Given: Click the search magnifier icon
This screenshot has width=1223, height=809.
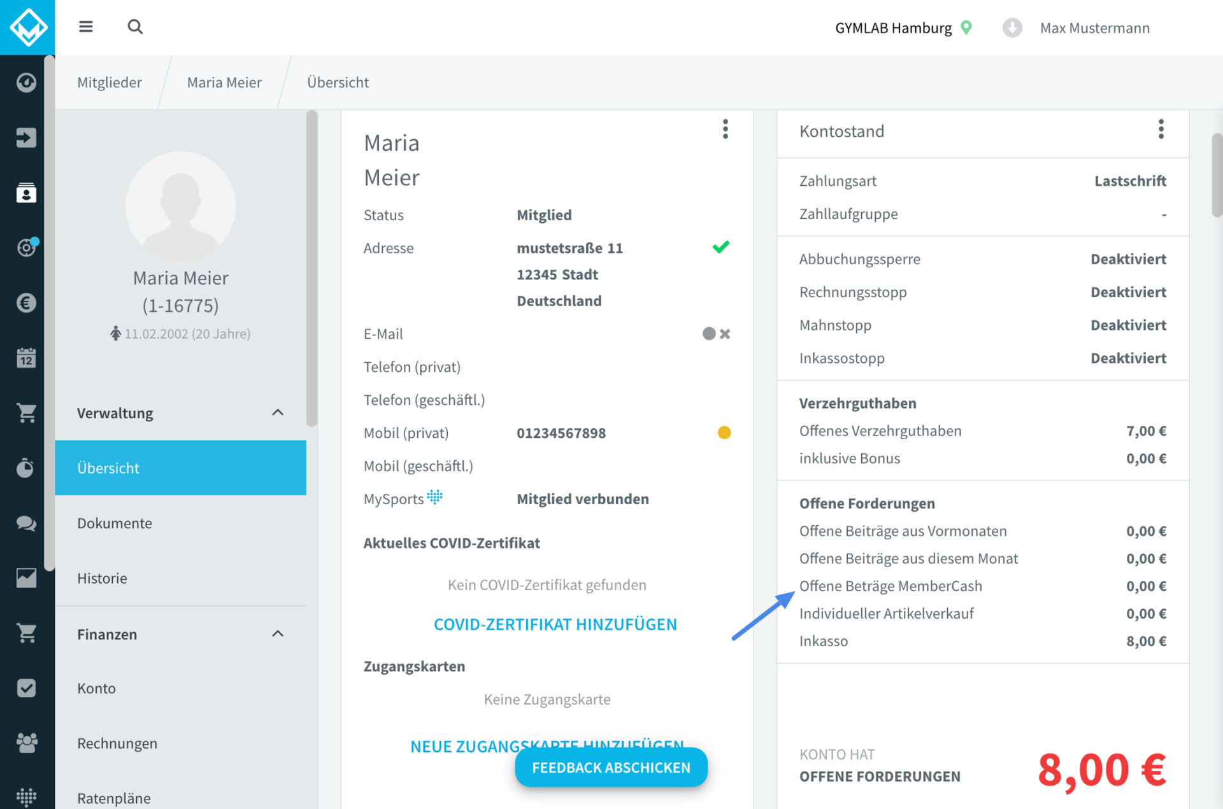Looking at the screenshot, I should point(135,27).
